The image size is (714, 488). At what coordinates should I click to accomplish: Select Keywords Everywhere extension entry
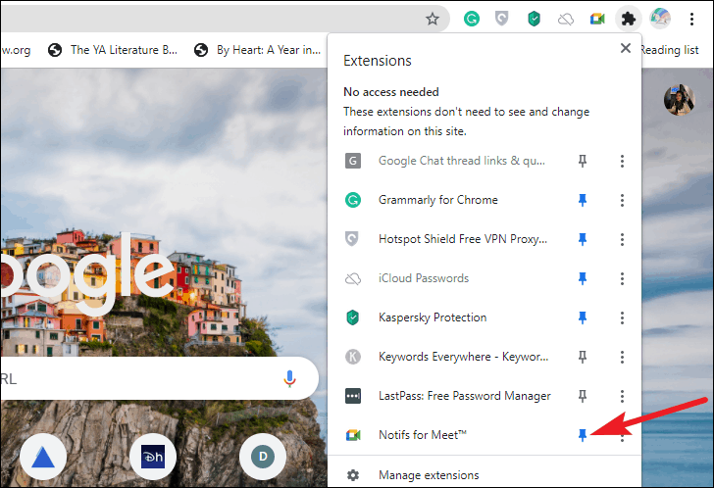[463, 357]
